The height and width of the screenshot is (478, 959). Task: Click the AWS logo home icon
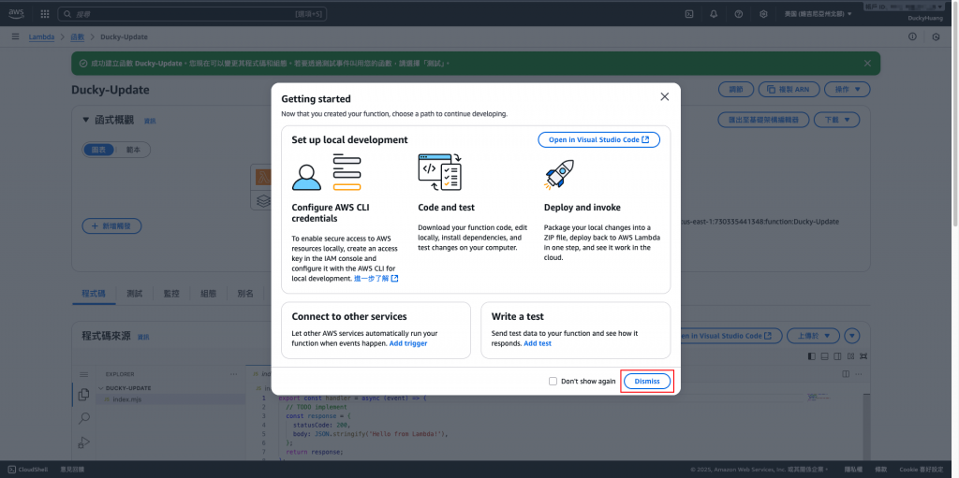point(16,13)
